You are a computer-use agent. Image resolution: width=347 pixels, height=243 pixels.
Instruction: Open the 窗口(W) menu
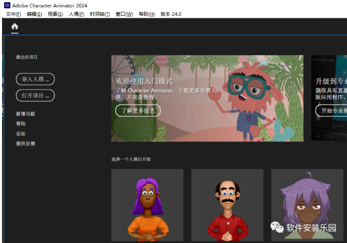125,14
